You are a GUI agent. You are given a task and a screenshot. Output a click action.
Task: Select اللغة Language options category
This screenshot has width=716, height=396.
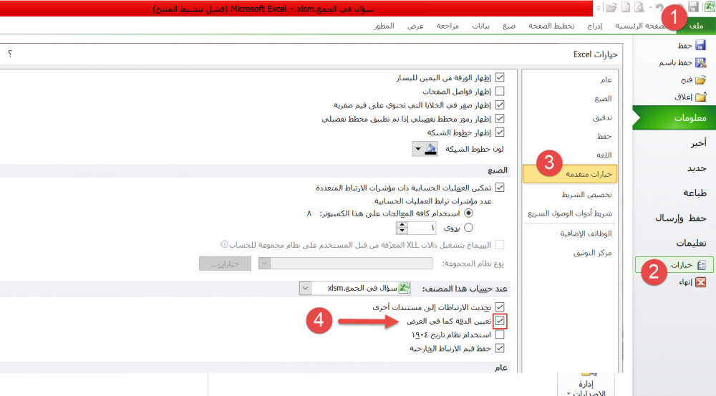(x=570, y=155)
